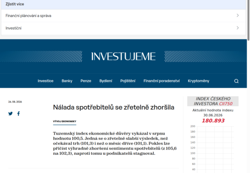This screenshot has width=250, height=173.
Task: Click the index date 30.06.2026
Action: pyautogui.click(x=213, y=115)
